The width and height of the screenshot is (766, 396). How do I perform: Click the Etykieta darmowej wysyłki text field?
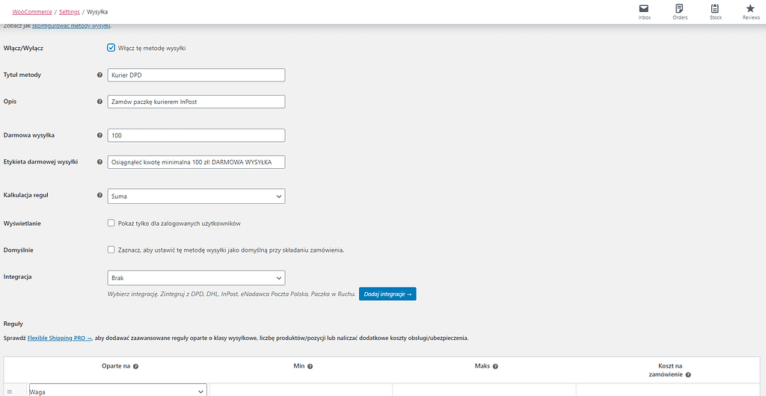point(196,162)
